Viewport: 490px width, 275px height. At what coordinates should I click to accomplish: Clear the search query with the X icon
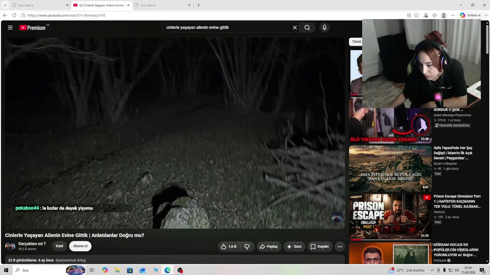point(295,27)
